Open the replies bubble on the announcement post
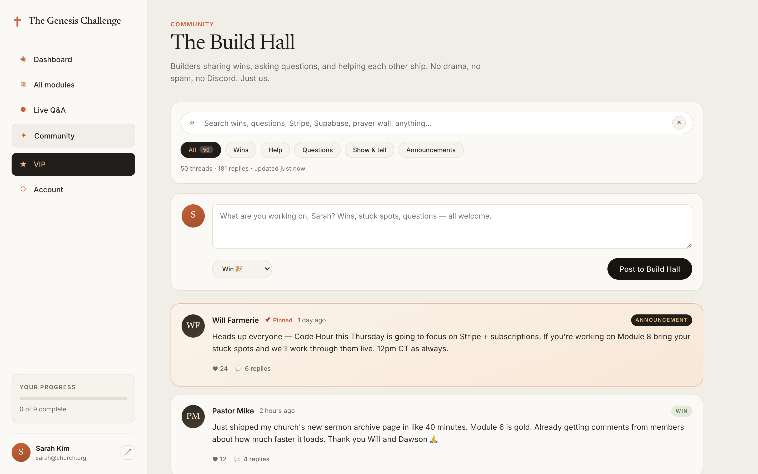Viewport: 758px width, 474px height. pos(239,368)
